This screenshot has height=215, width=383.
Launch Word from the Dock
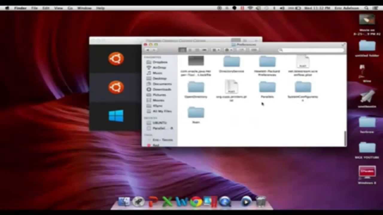click(x=182, y=202)
